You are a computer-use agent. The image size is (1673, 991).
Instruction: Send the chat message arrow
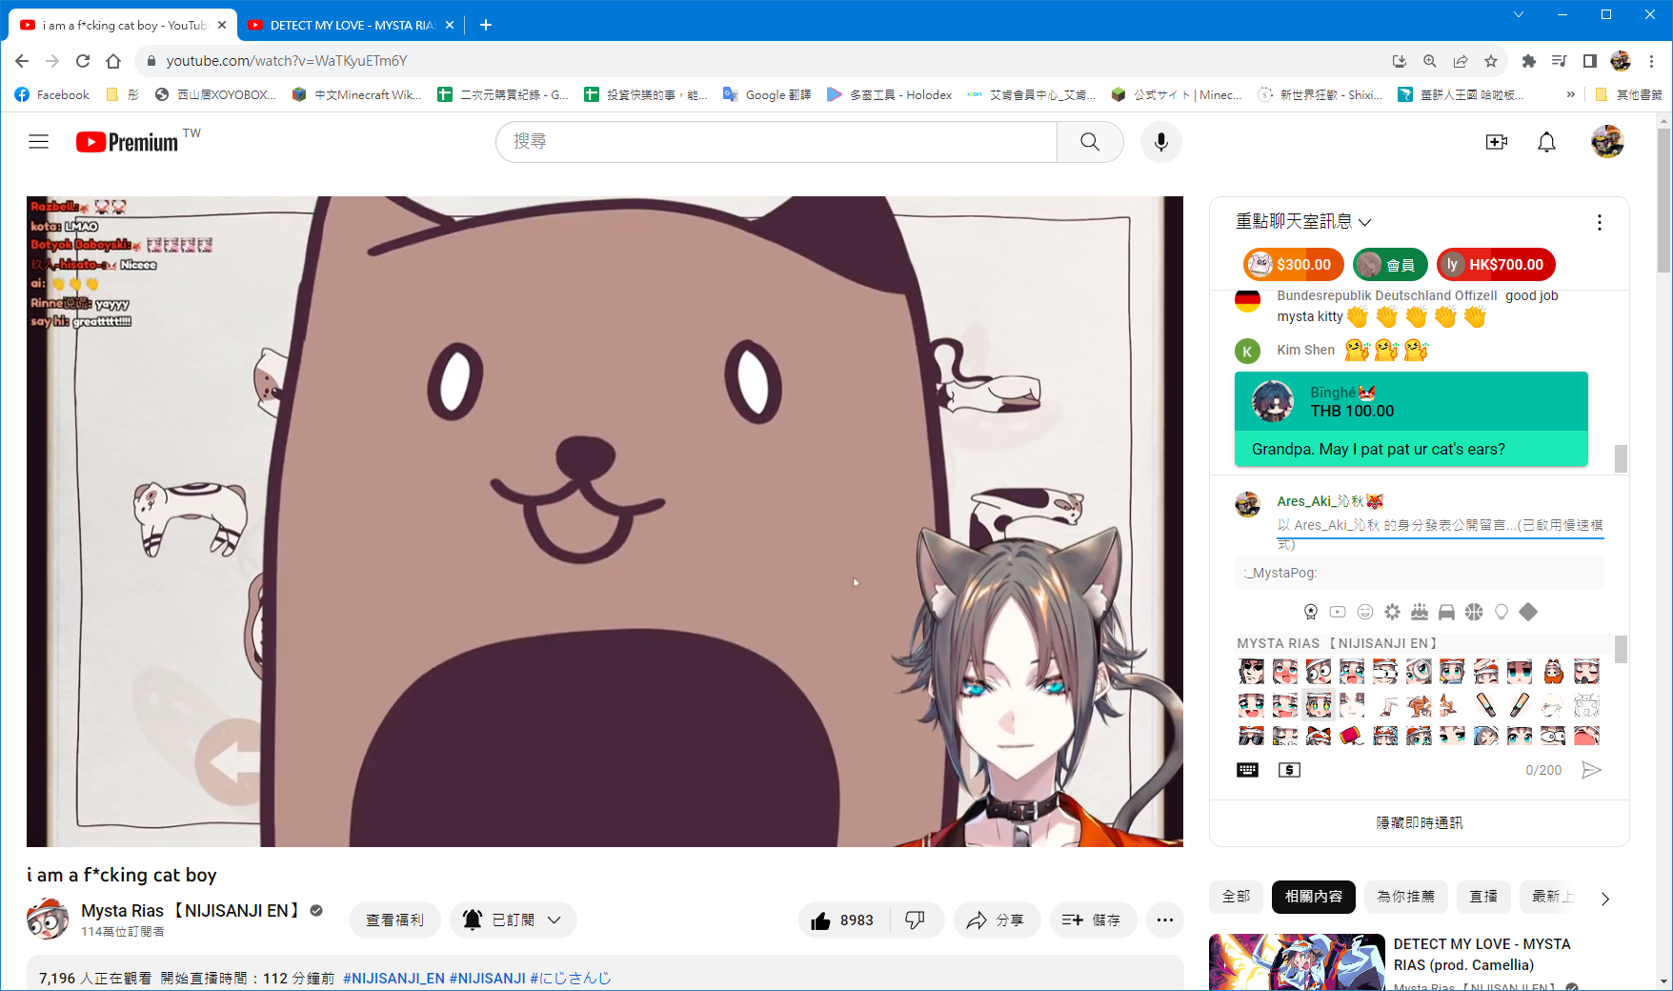pos(1591,770)
